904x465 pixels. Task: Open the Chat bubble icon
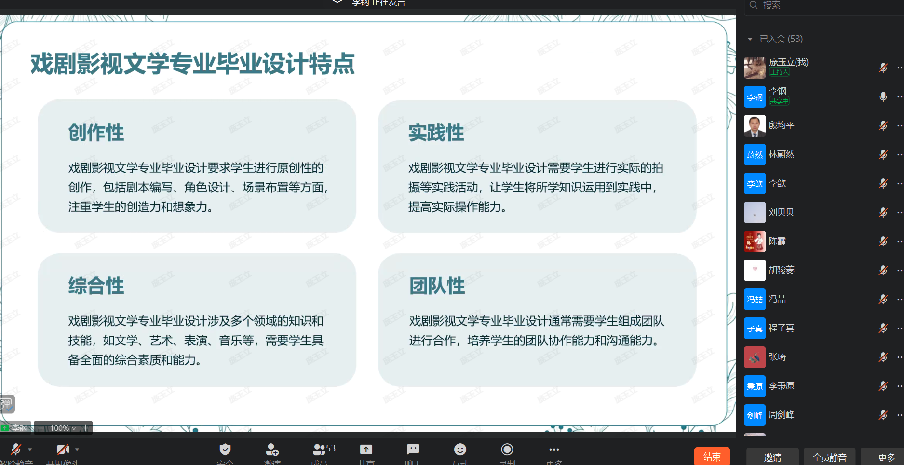point(413,450)
